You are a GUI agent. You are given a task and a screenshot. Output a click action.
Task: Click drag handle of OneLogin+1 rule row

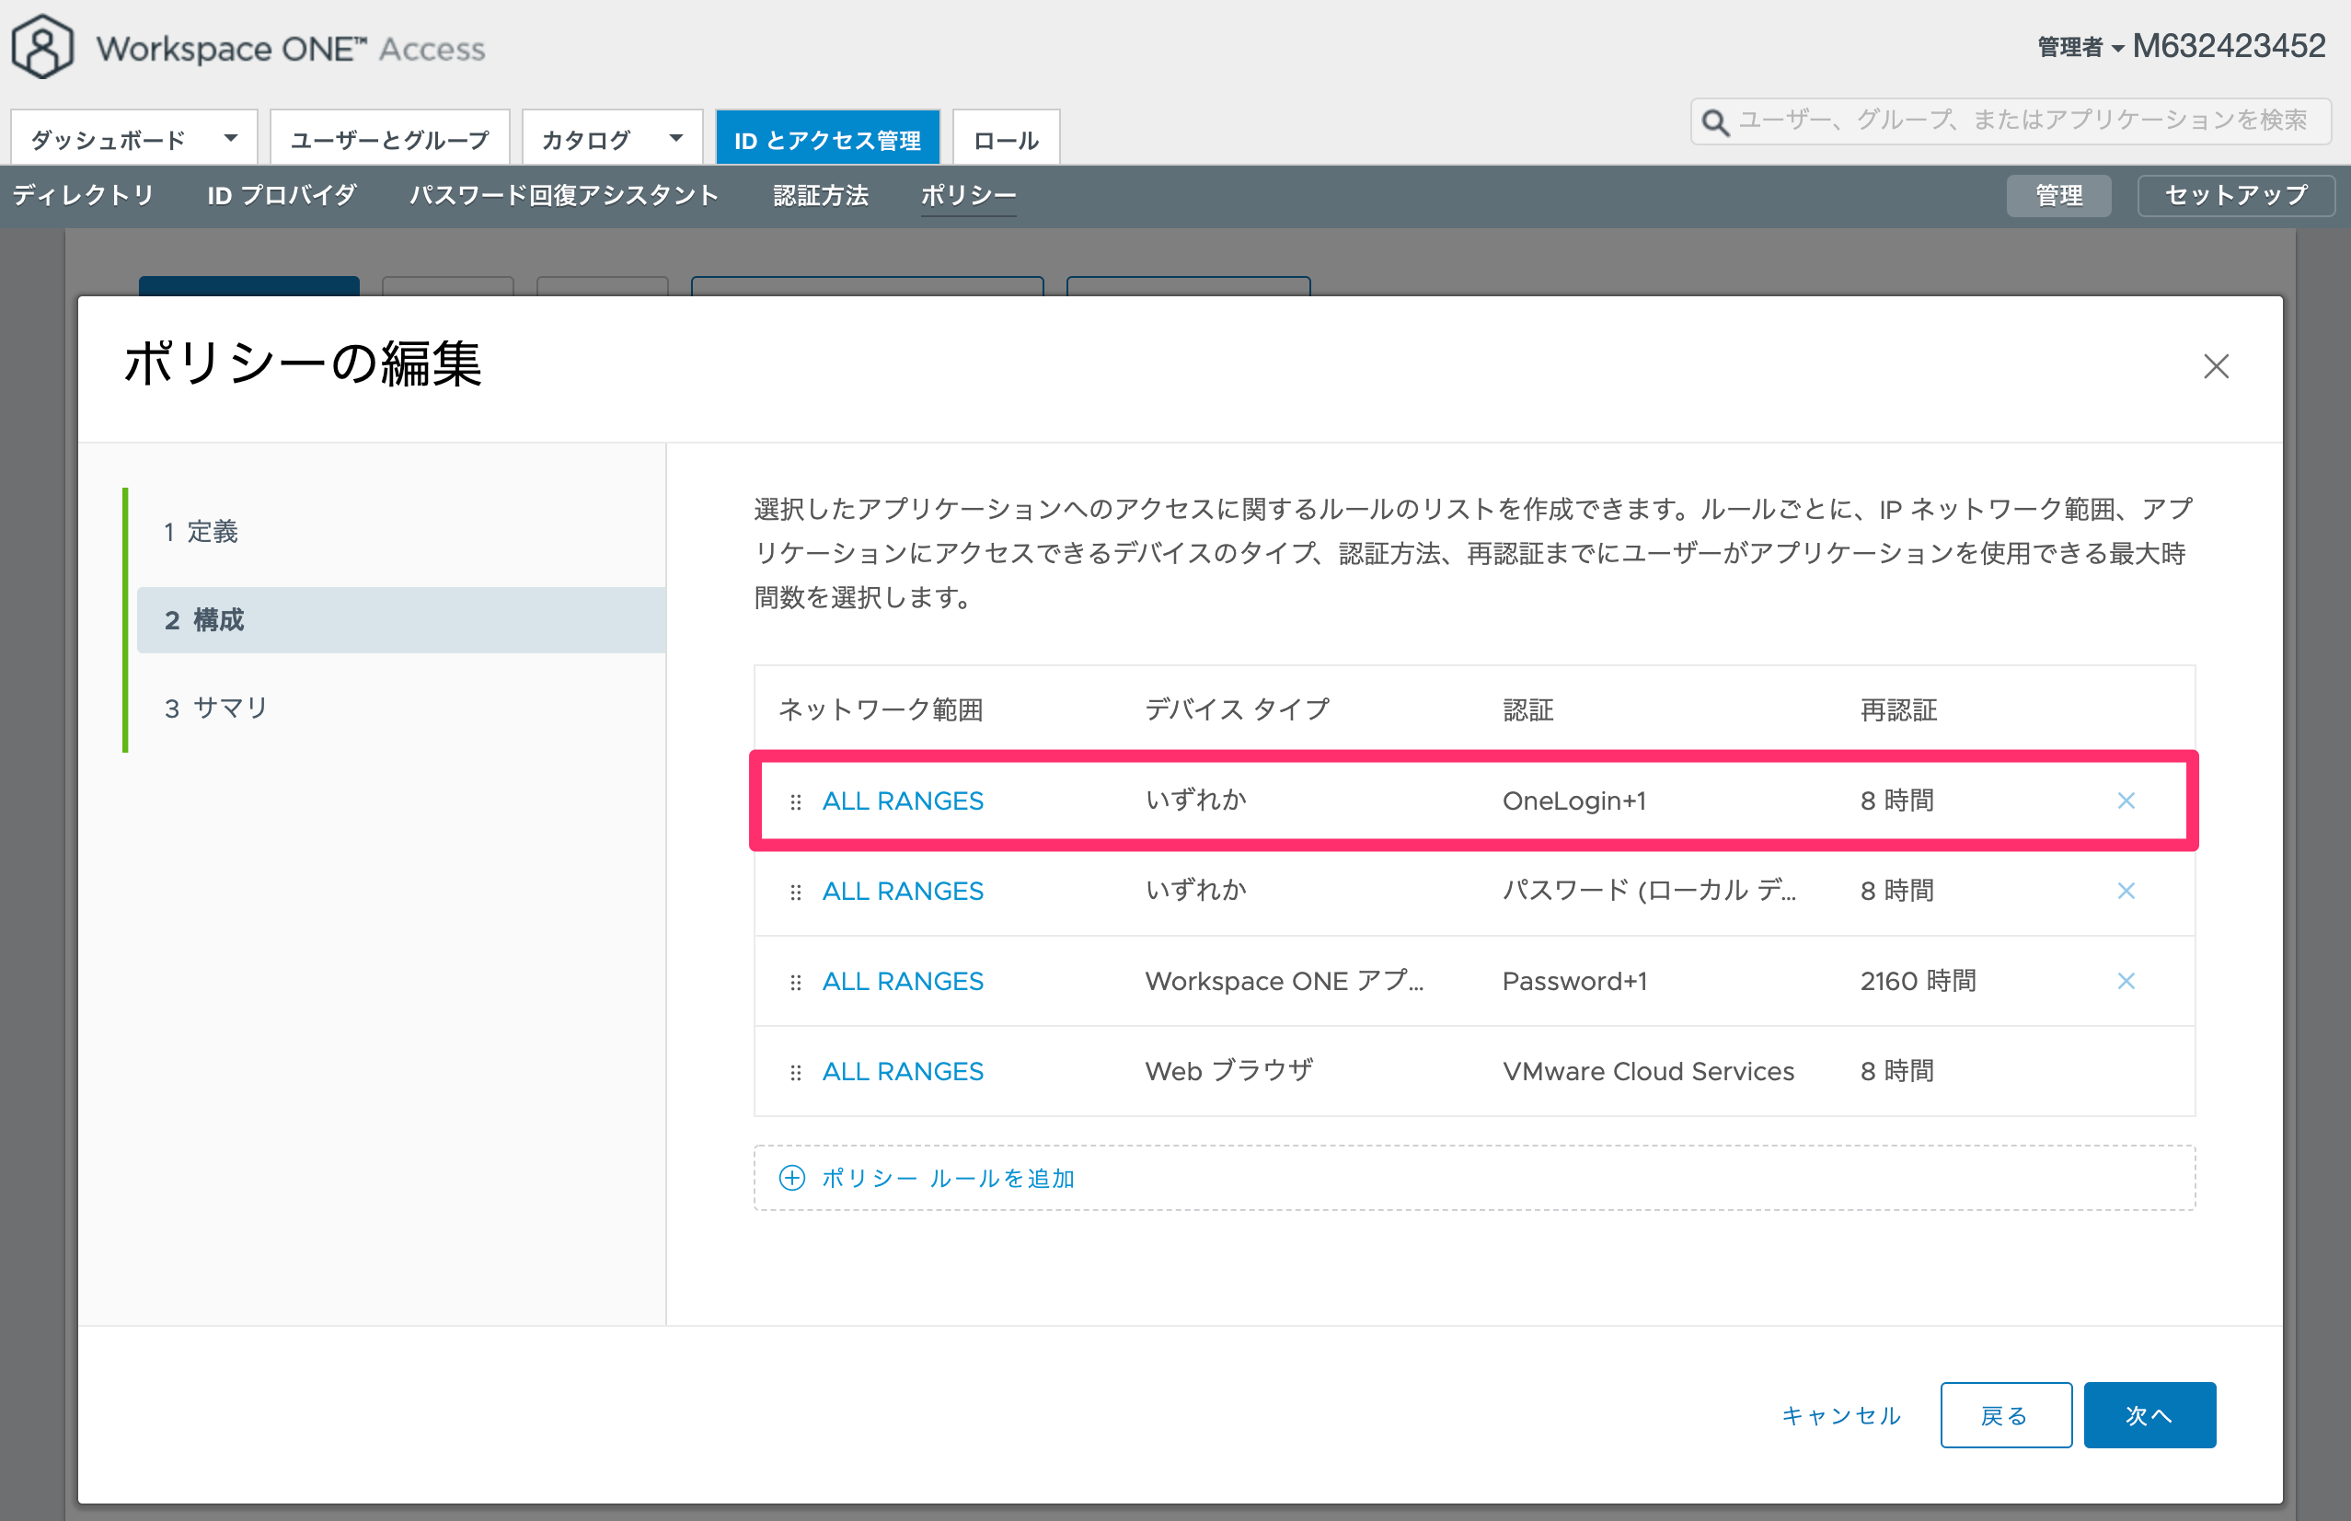tap(796, 801)
